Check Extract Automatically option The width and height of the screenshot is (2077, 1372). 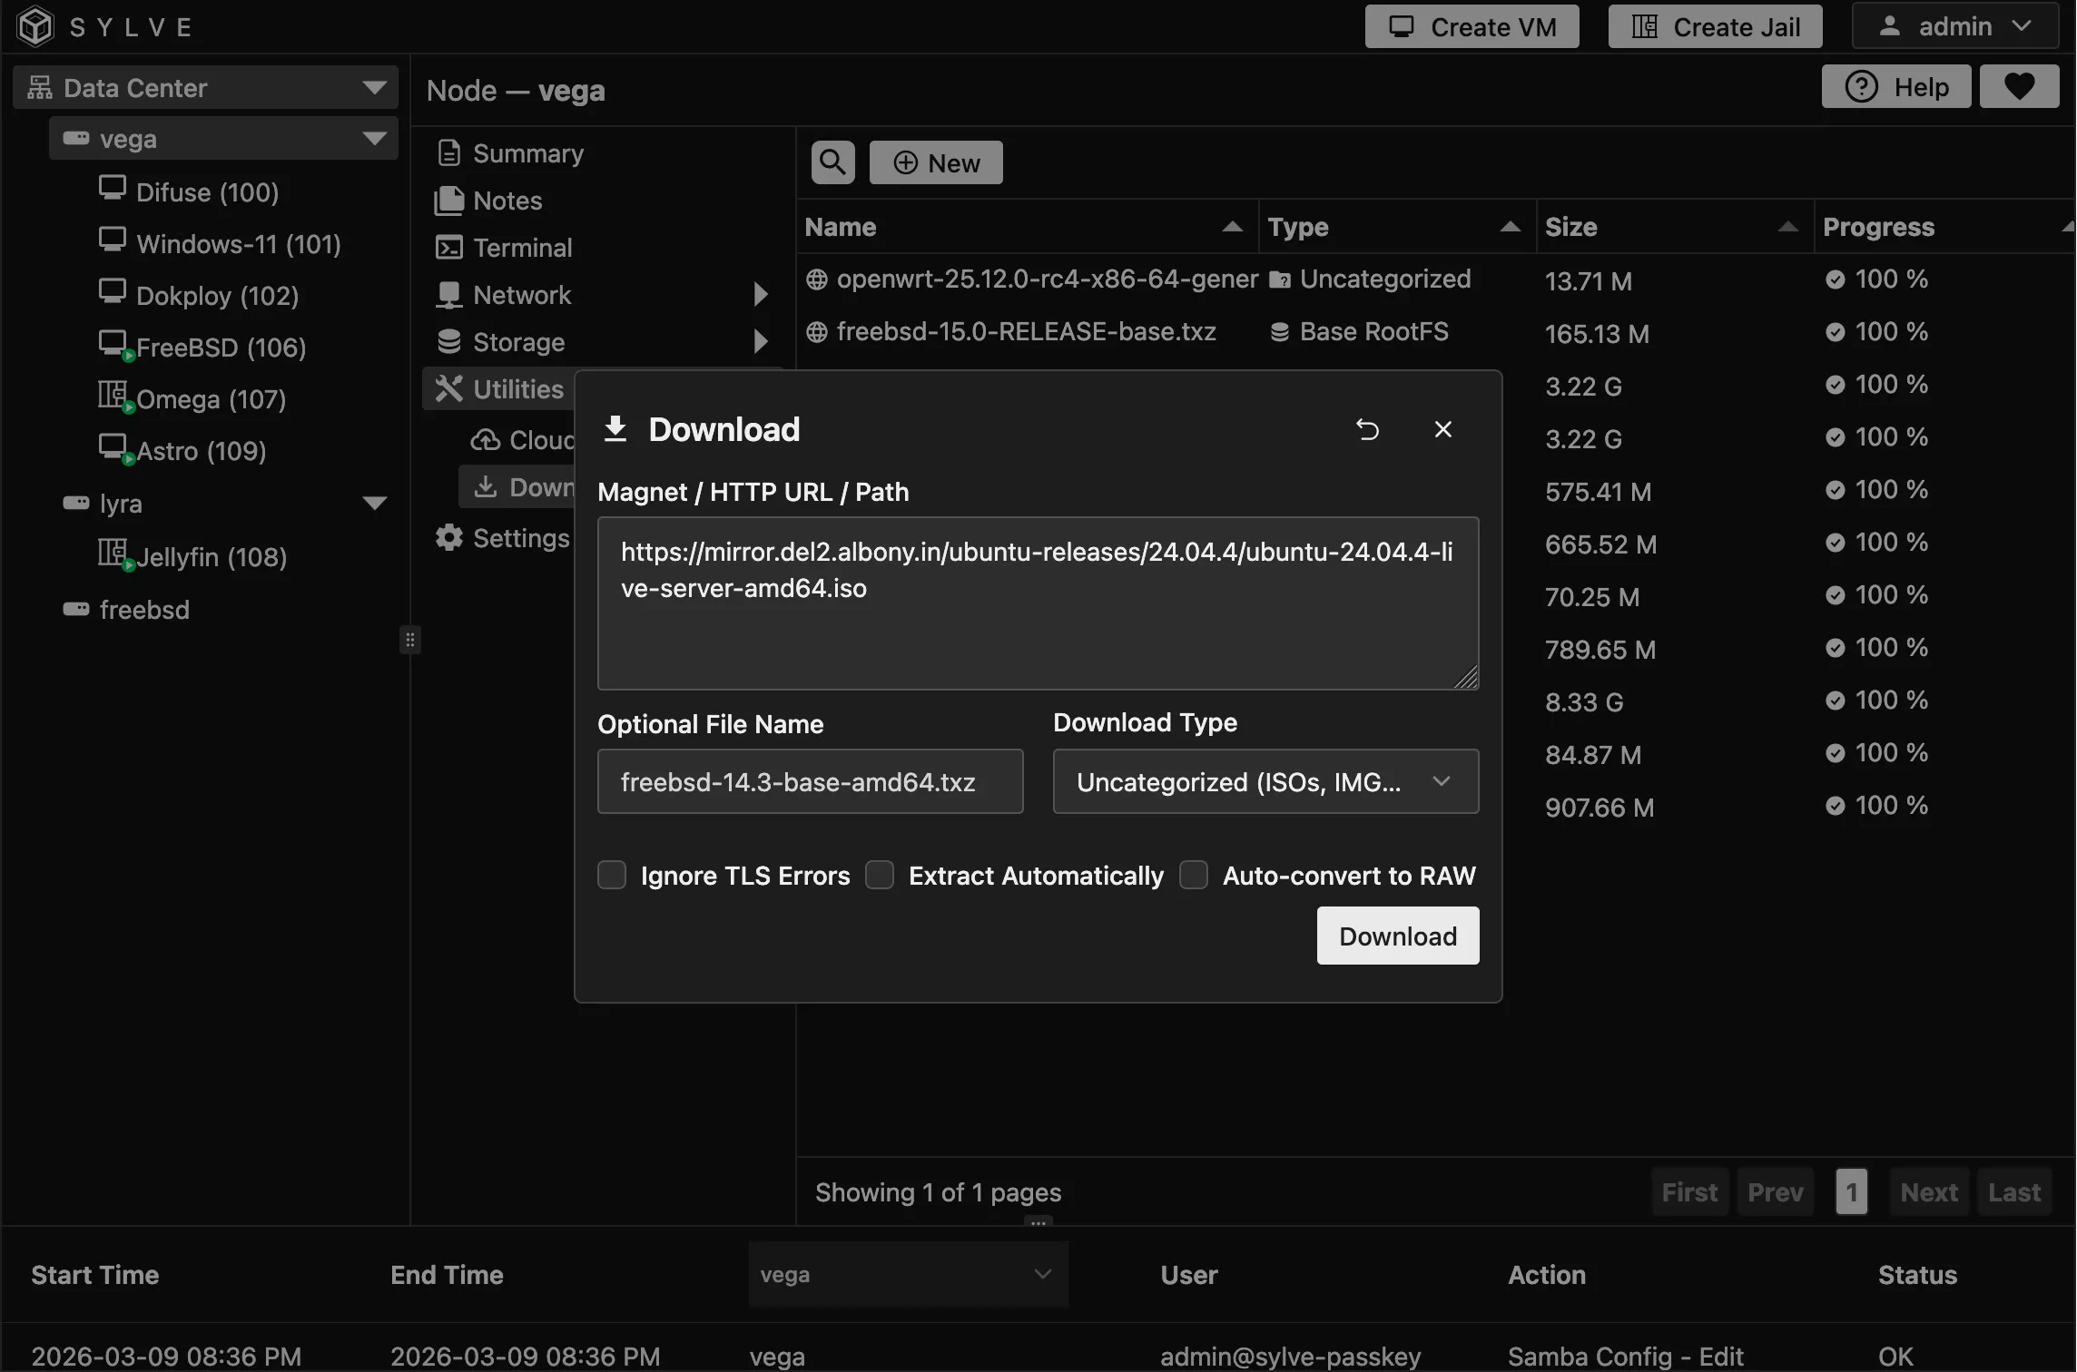coord(880,875)
